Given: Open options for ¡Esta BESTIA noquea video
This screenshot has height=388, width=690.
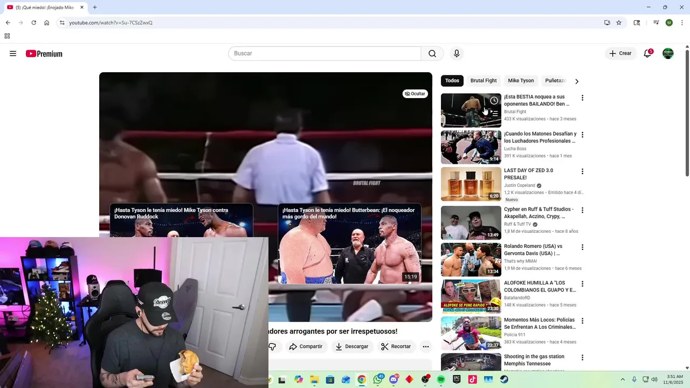Looking at the screenshot, I should click(x=582, y=98).
